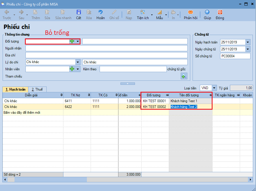Screen dimensions: 256x191
Task: Switch to the 2. Thuế tab
Action: 37,89
